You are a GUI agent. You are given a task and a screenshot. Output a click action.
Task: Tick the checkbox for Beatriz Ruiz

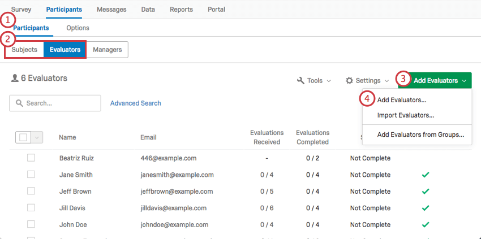31,158
